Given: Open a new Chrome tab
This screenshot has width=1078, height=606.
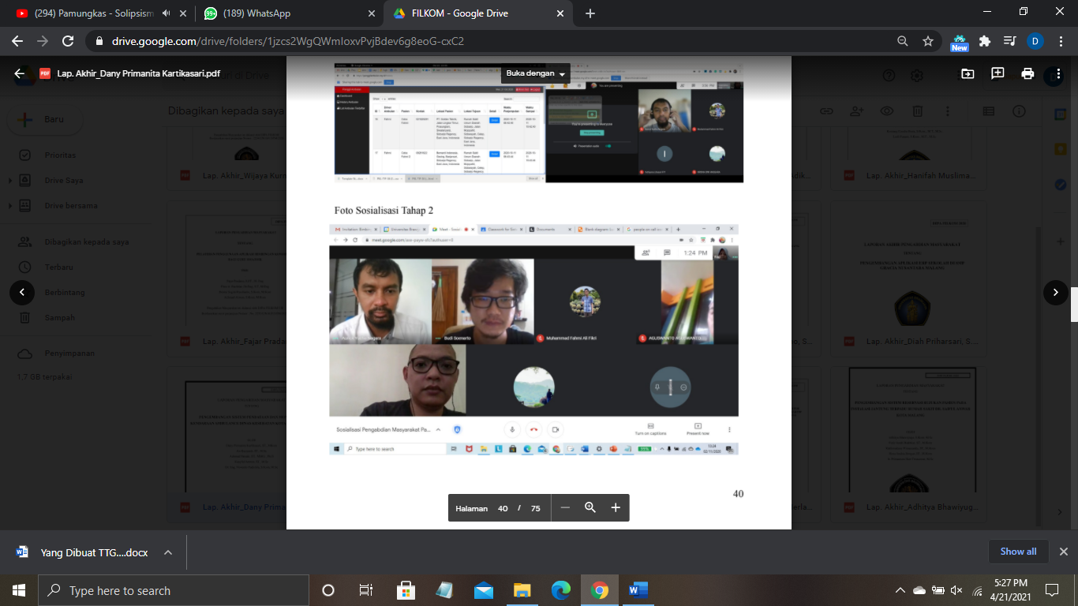Looking at the screenshot, I should pyautogui.click(x=590, y=13).
